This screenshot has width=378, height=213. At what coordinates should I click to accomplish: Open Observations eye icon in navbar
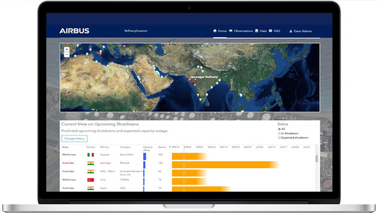pyautogui.click(x=231, y=31)
